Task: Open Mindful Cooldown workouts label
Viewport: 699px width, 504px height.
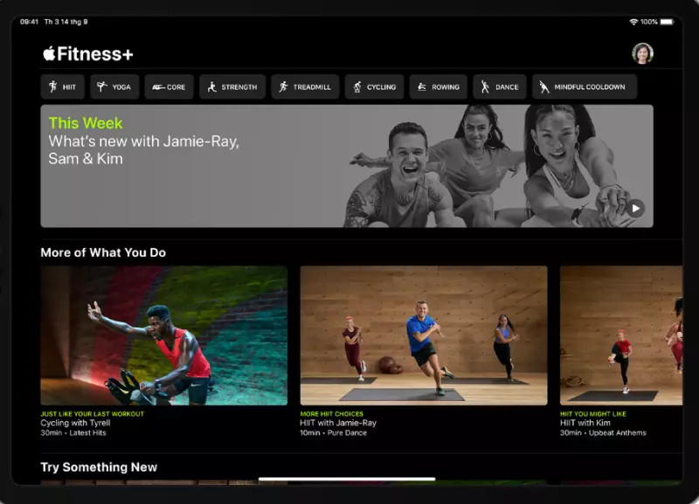Action: coord(589,86)
